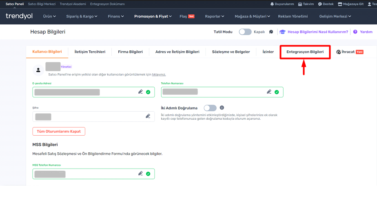Edit the Şifre with pencil icon
The height and width of the screenshot is (202, 377).
point(148,116)
